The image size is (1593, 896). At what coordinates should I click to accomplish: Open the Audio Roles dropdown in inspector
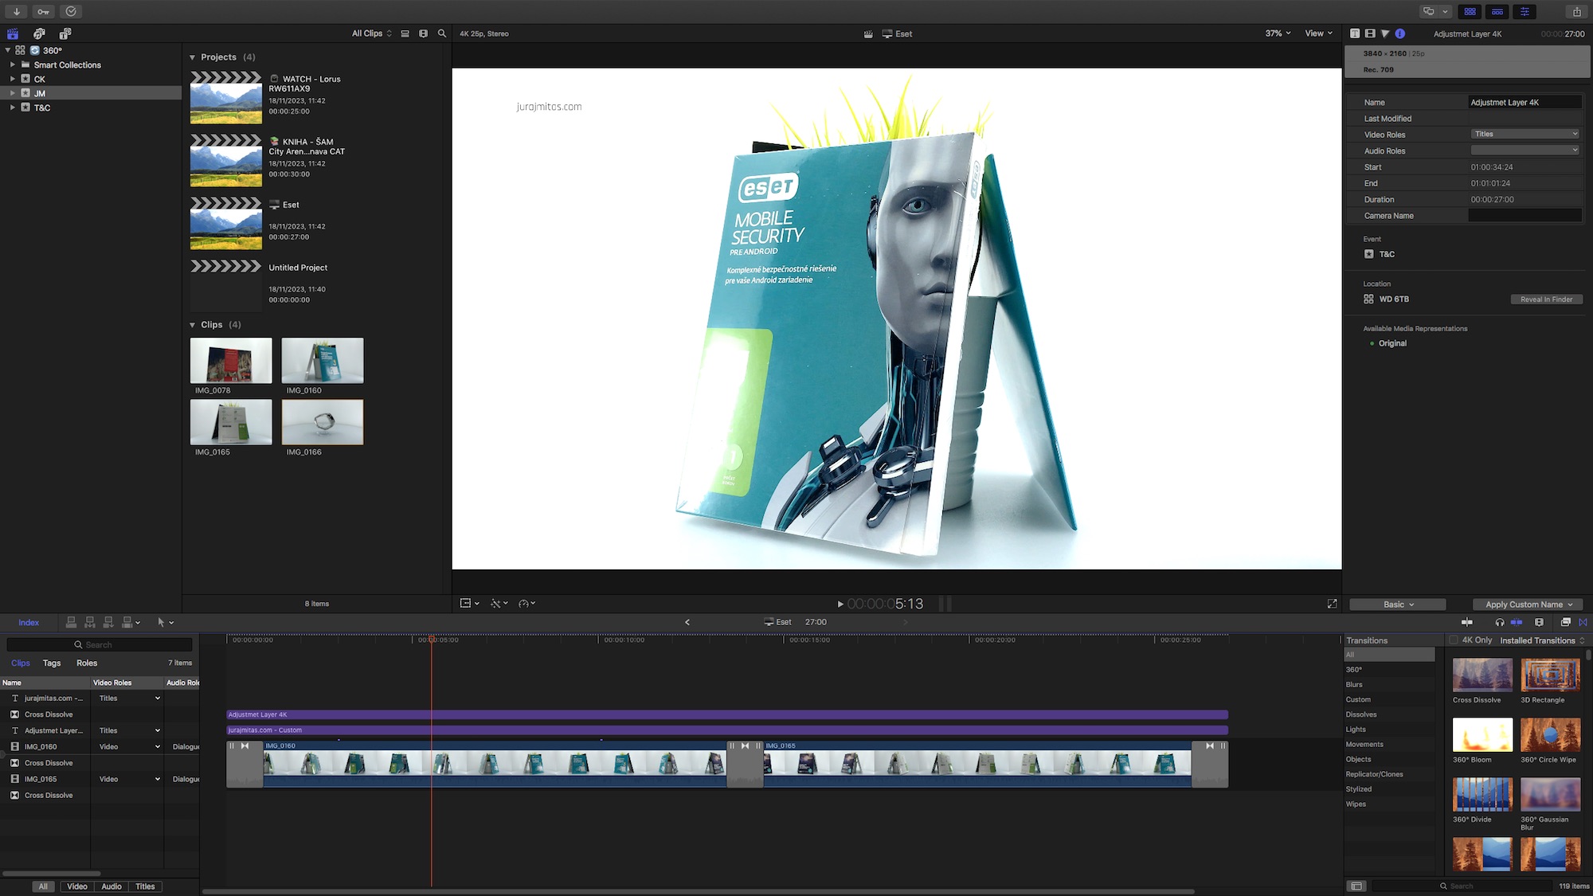[x=1525, y=151]
